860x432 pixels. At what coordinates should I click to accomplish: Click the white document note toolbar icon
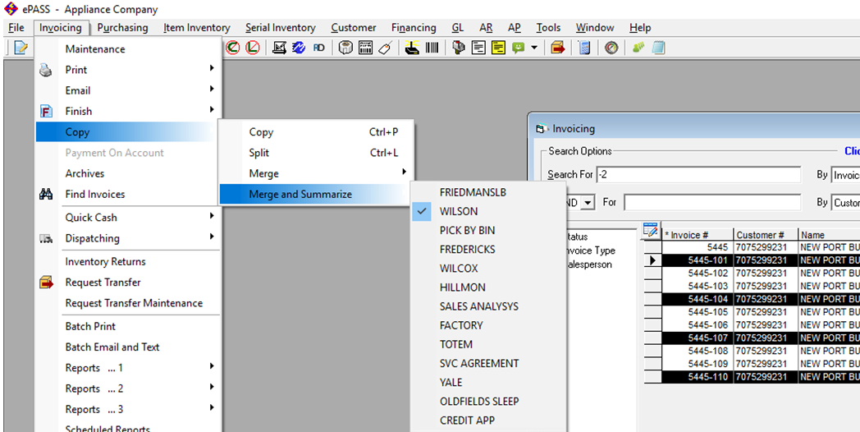(478, 48)
